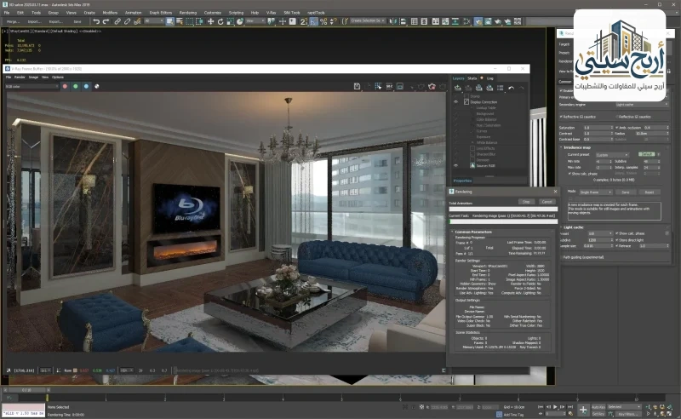
Task: Open Light cache Preset dropdown
Action: [x=600, y=234]
